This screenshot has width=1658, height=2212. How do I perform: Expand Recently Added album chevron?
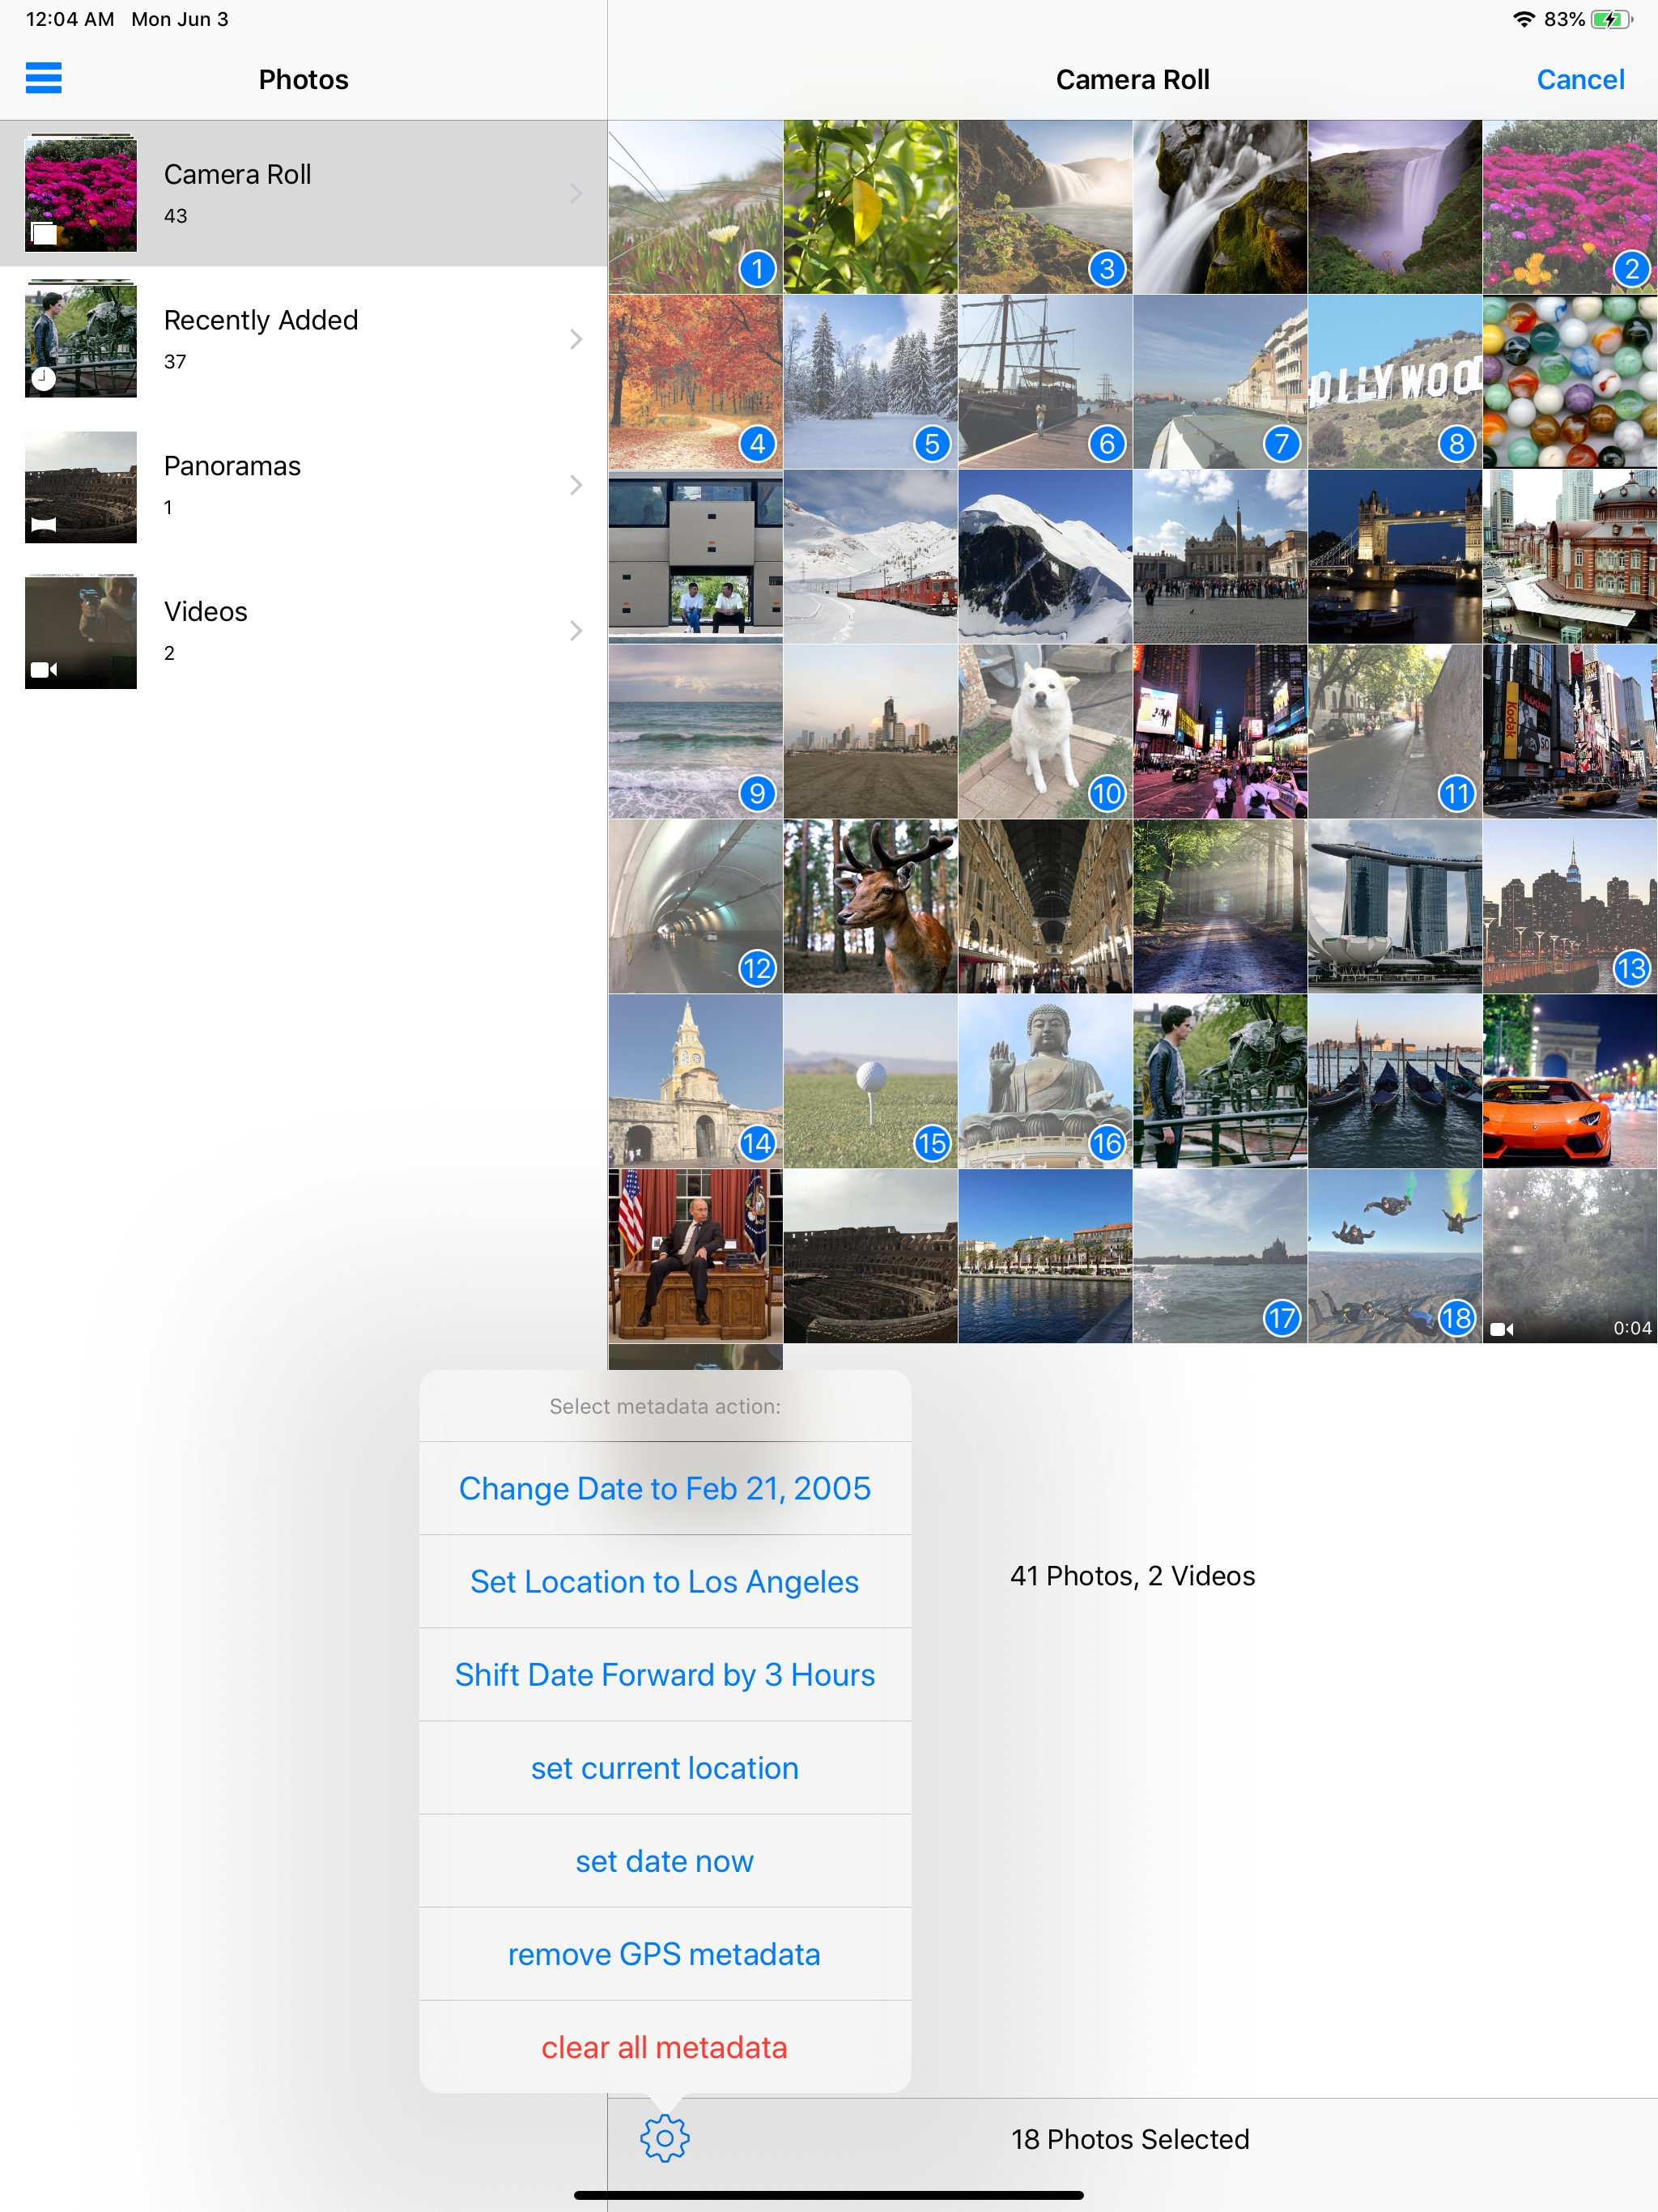point(576,340)
